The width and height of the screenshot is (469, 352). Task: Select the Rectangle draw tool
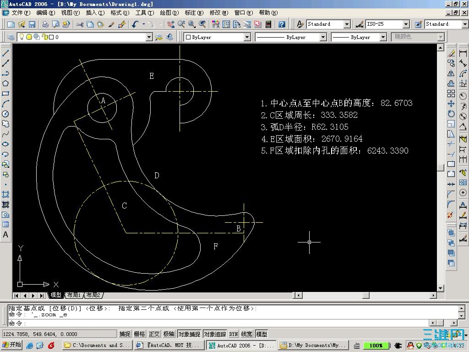pos(5,93)
